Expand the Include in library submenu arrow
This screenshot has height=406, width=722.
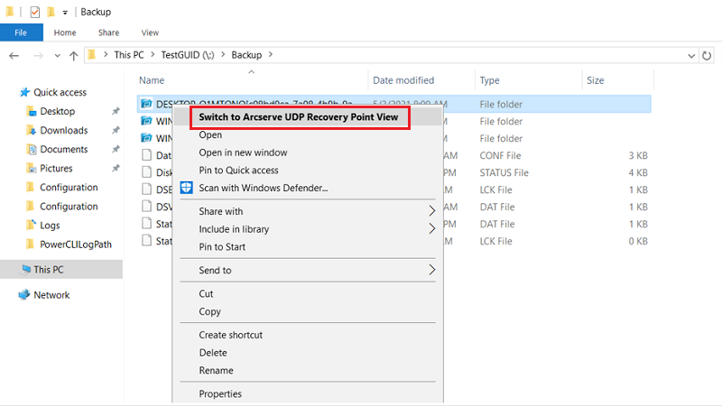(432, 229)
